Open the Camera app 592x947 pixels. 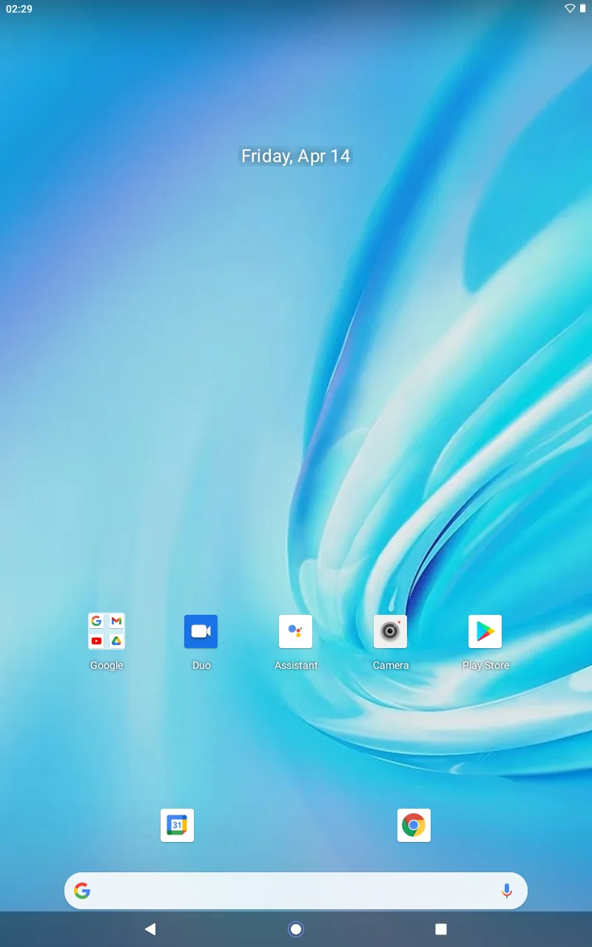point(391,631)
